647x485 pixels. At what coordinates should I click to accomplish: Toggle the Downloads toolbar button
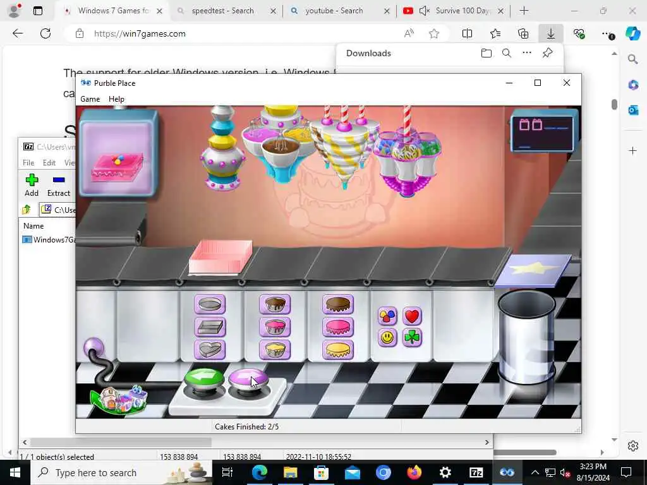[551, 34]
